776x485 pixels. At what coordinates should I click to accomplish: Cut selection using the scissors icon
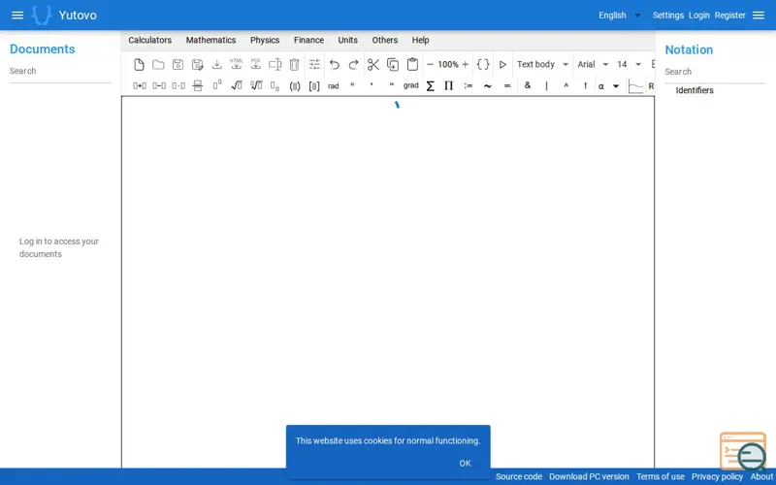click(373, 64)
